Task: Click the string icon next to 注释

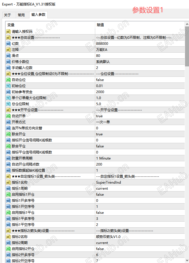Action: click(x=8, y=50)
